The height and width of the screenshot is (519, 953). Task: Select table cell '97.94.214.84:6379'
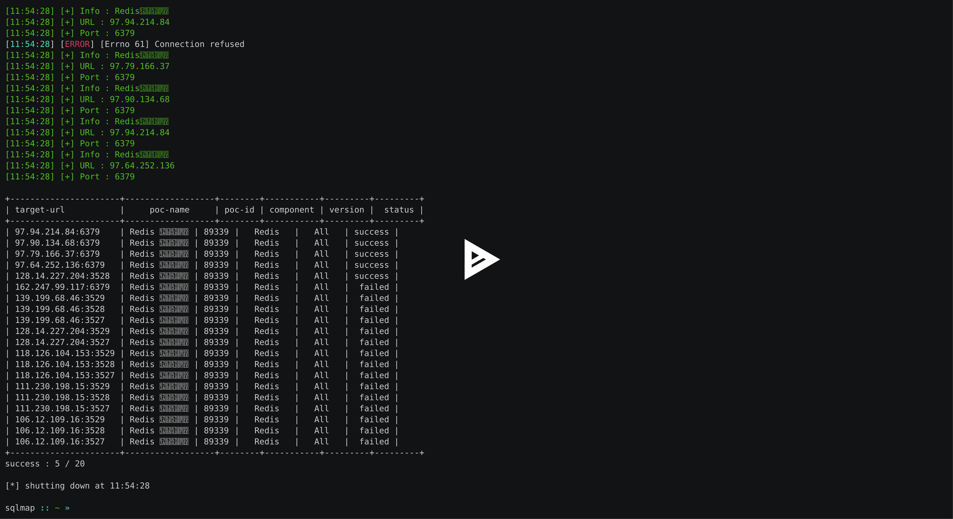[x=57, y=232]
